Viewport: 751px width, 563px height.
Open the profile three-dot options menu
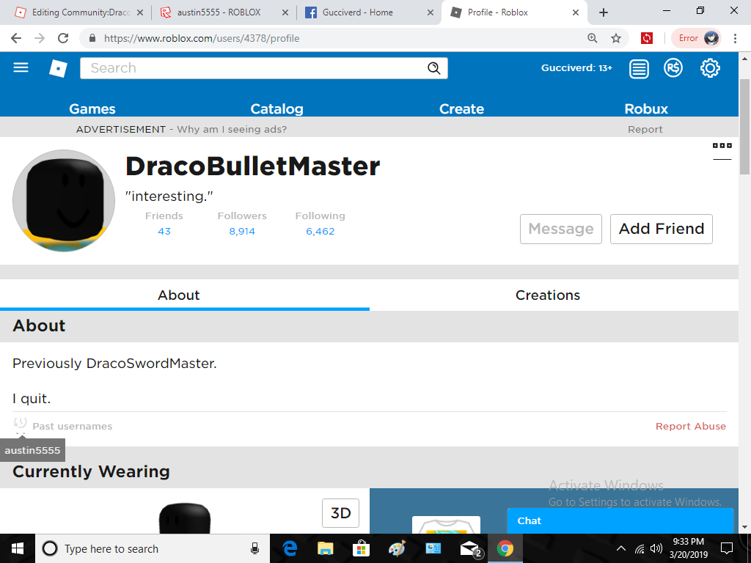click(722, 146)
